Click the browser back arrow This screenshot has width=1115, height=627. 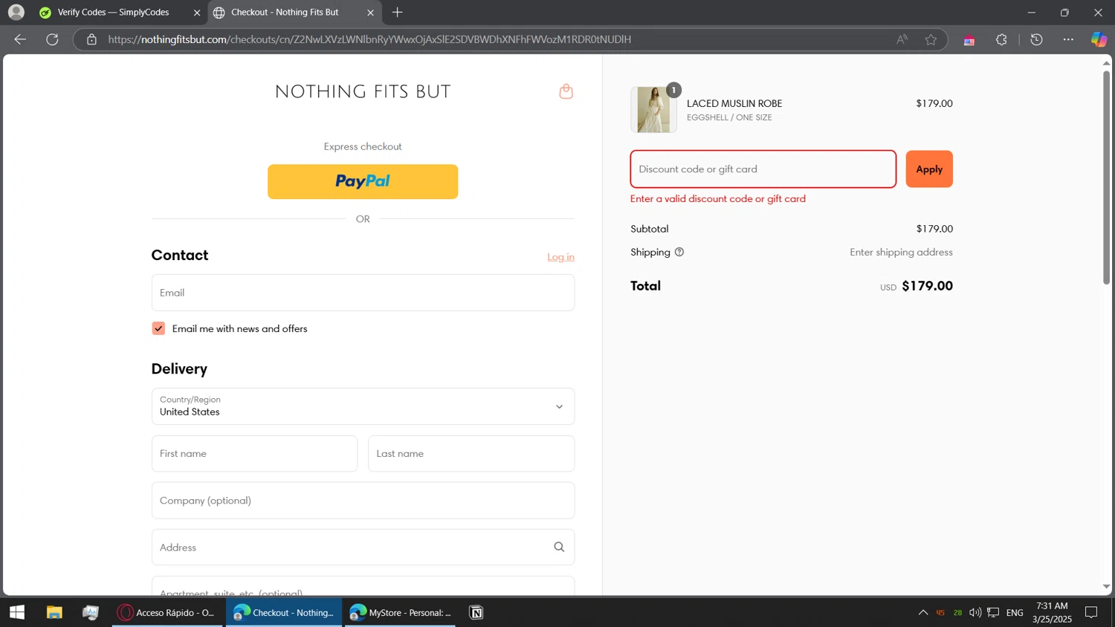[x=20, y=39]
